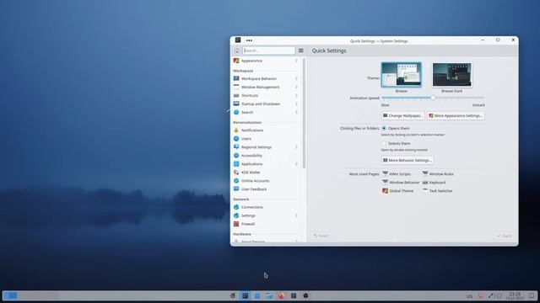Click the Regional Settings icon
The height and width of the screenshot is (303, 540).
click(236, 147)
